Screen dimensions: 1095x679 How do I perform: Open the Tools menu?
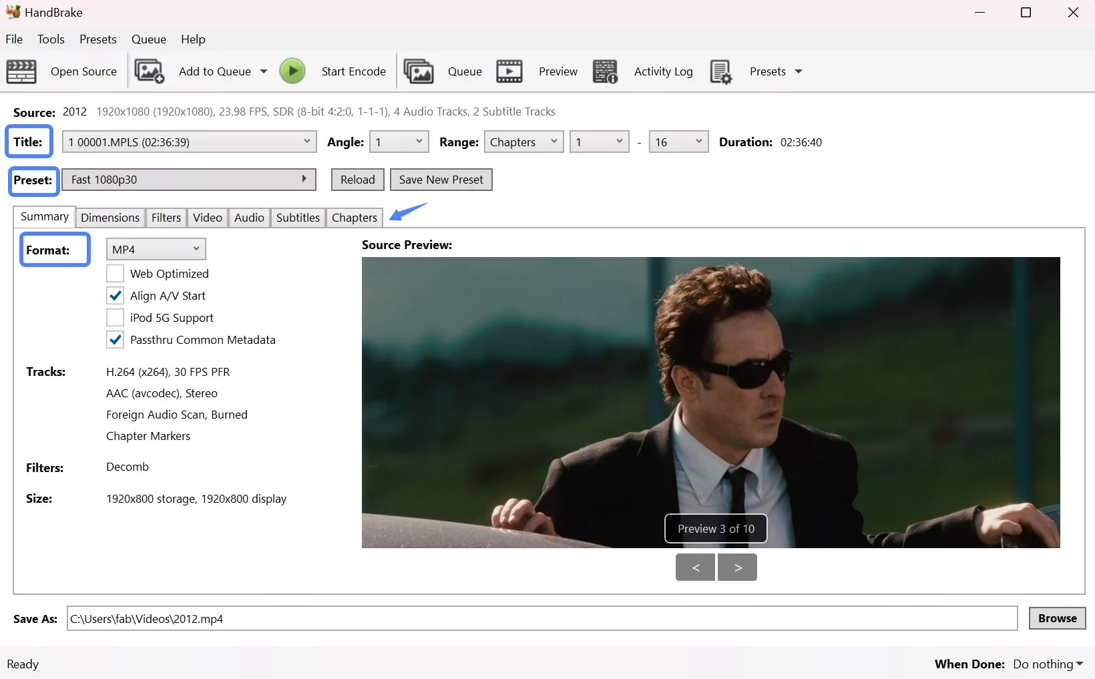coord(51,39)
